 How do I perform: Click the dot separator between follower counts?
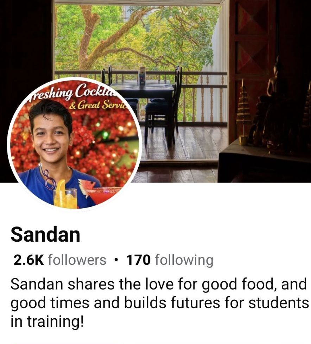pyautogui.click(x=116, y=260)
